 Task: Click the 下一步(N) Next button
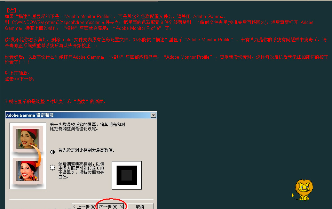(111, 207)
